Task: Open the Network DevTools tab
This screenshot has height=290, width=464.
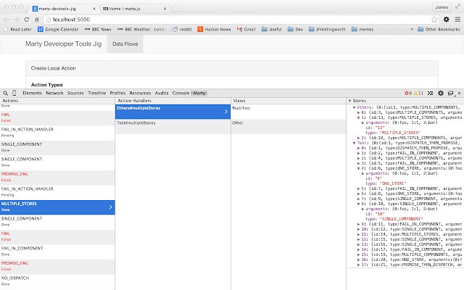Action: coord(54,94)
